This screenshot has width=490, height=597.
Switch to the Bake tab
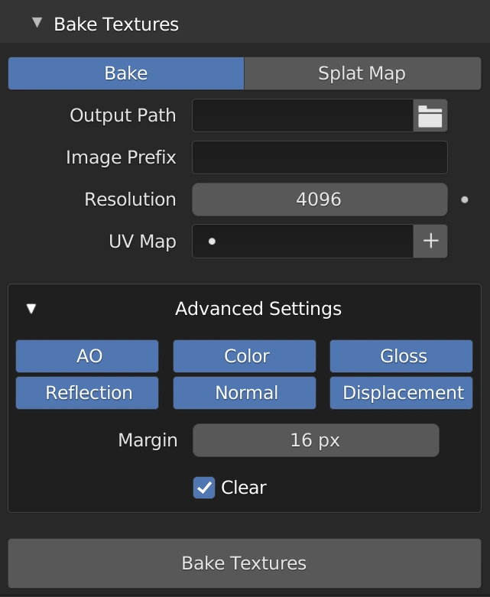coord(126,73)
